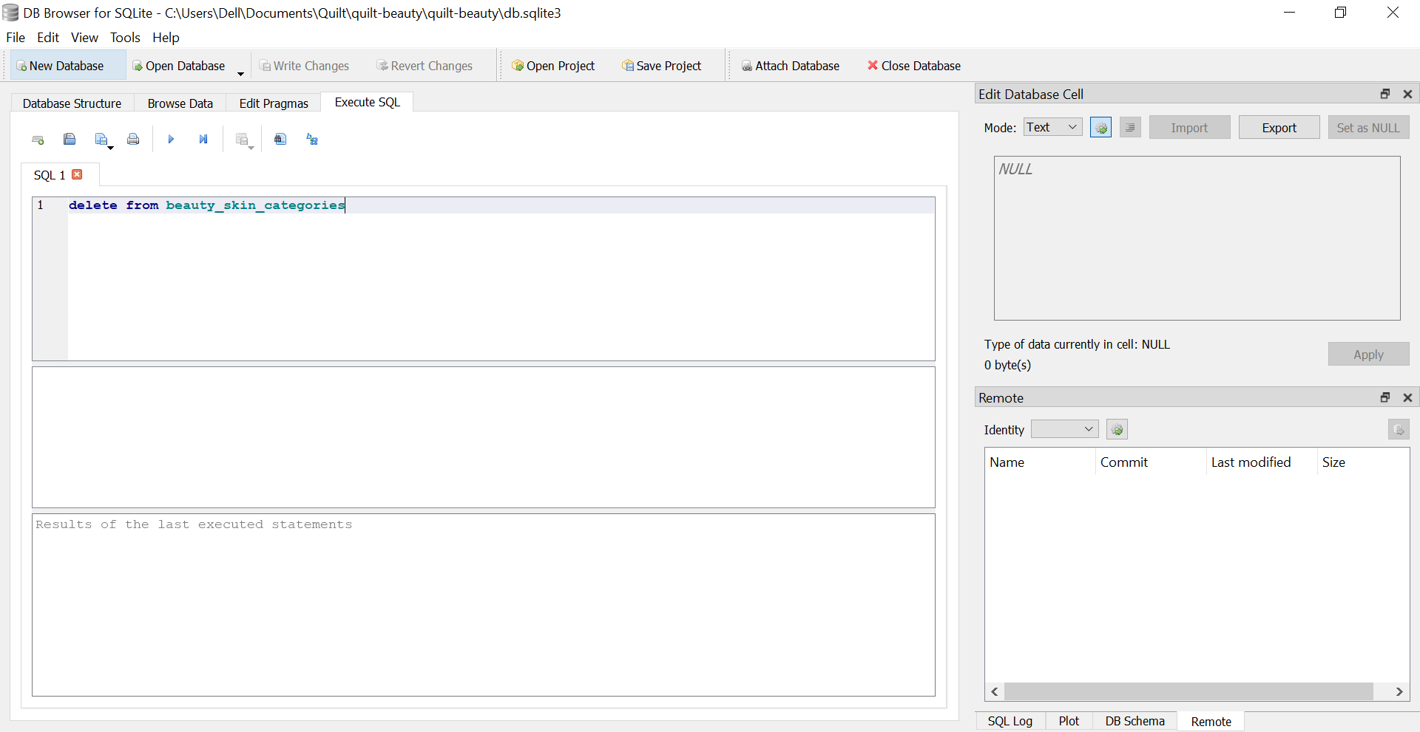Open the Edit menu
1420x732 pixels.
click(x=48, y=38)
